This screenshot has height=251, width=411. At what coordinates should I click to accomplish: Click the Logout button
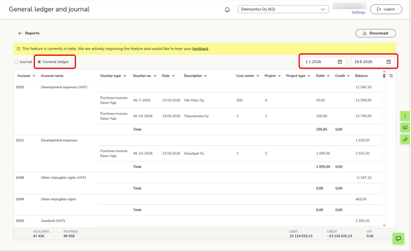[x=386, y=9]
